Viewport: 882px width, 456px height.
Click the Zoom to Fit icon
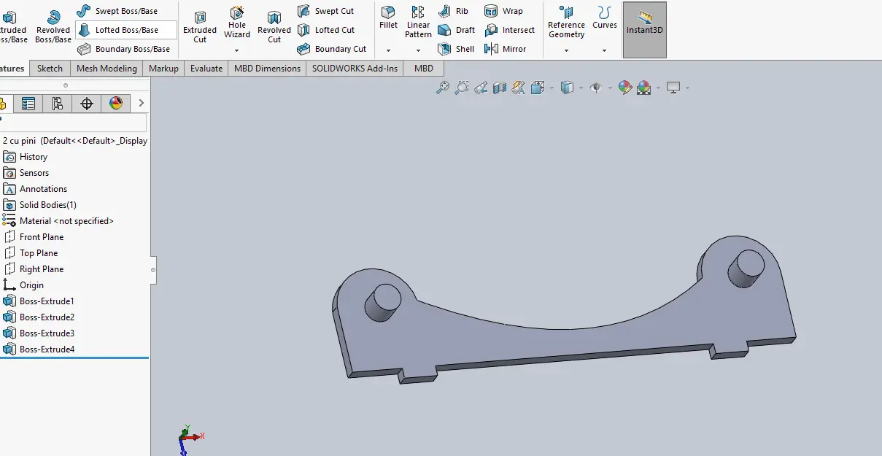pyautogui.click(x=443, y=88)
